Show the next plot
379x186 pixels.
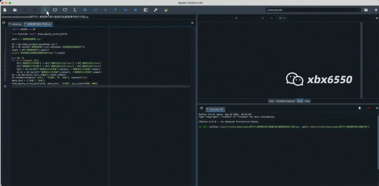(x=271, y=18)
